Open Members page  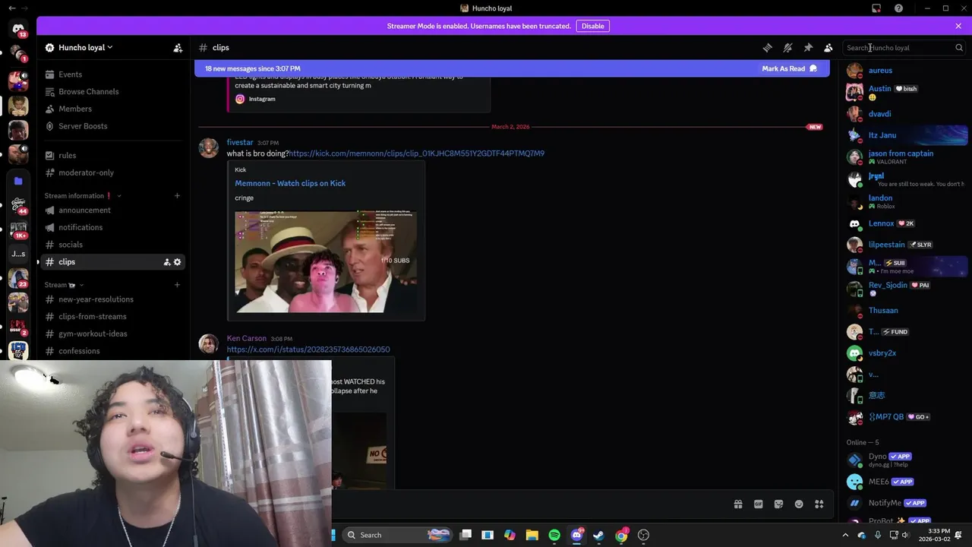[114, 109]
